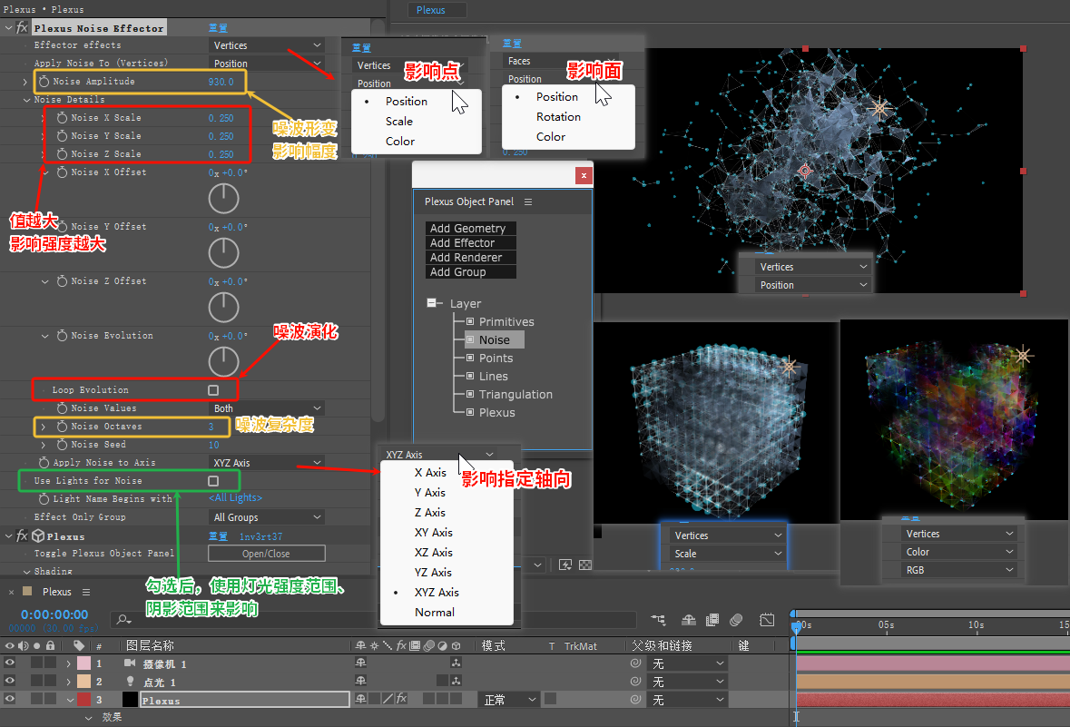Open the composition mini-flowchart icon
Viewport: 1070px width, 727px height.
click(658, 620)
